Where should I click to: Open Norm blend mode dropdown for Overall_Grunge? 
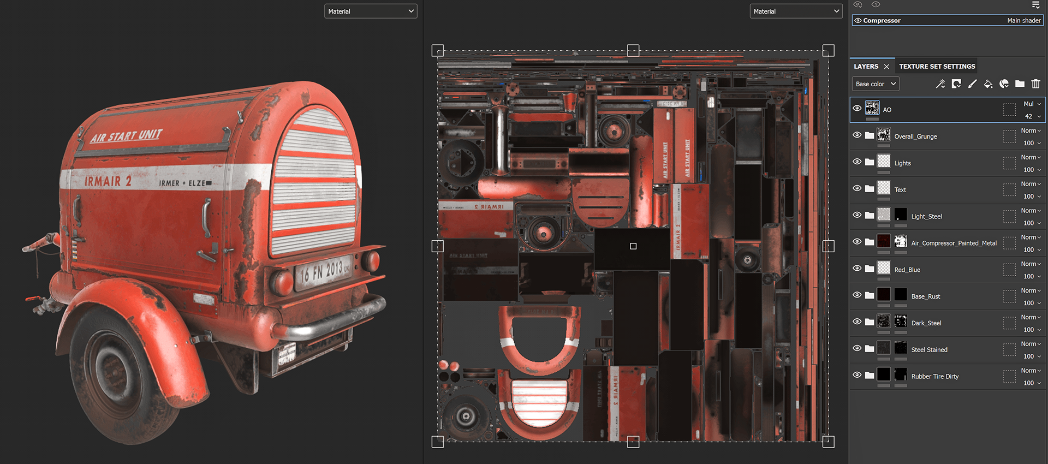[1032, 130]
